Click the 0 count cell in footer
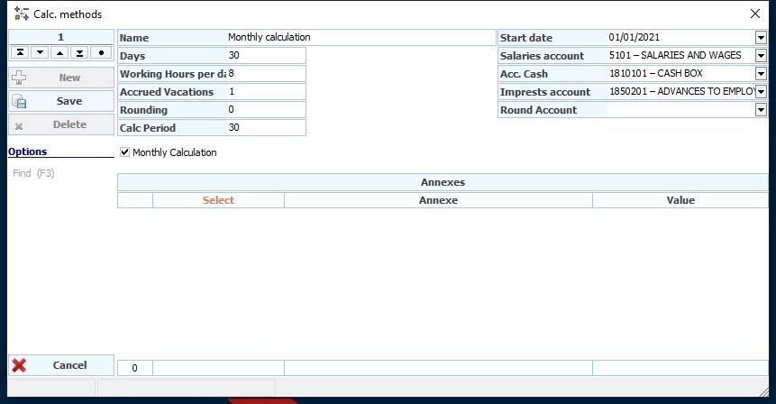 pos(134,368)
